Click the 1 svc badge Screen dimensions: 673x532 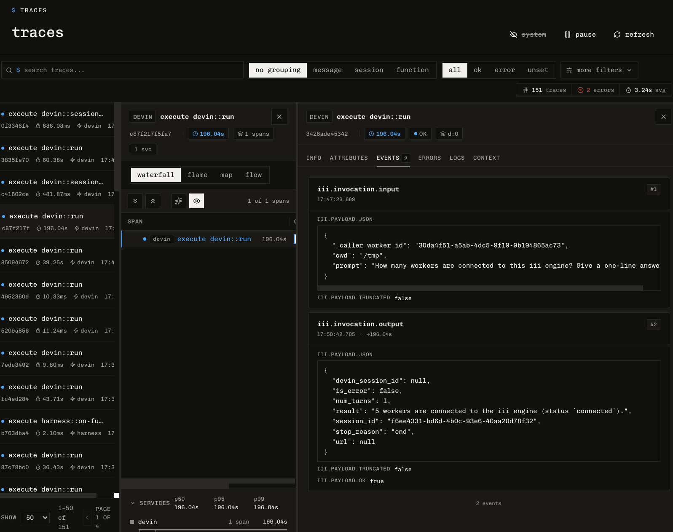pos(143,149)
